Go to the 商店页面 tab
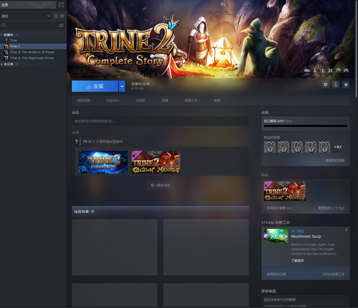 point(84,100)
